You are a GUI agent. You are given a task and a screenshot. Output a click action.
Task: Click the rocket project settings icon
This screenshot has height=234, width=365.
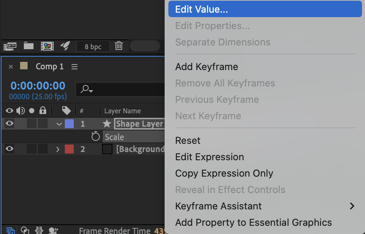[x=66, y=46]
